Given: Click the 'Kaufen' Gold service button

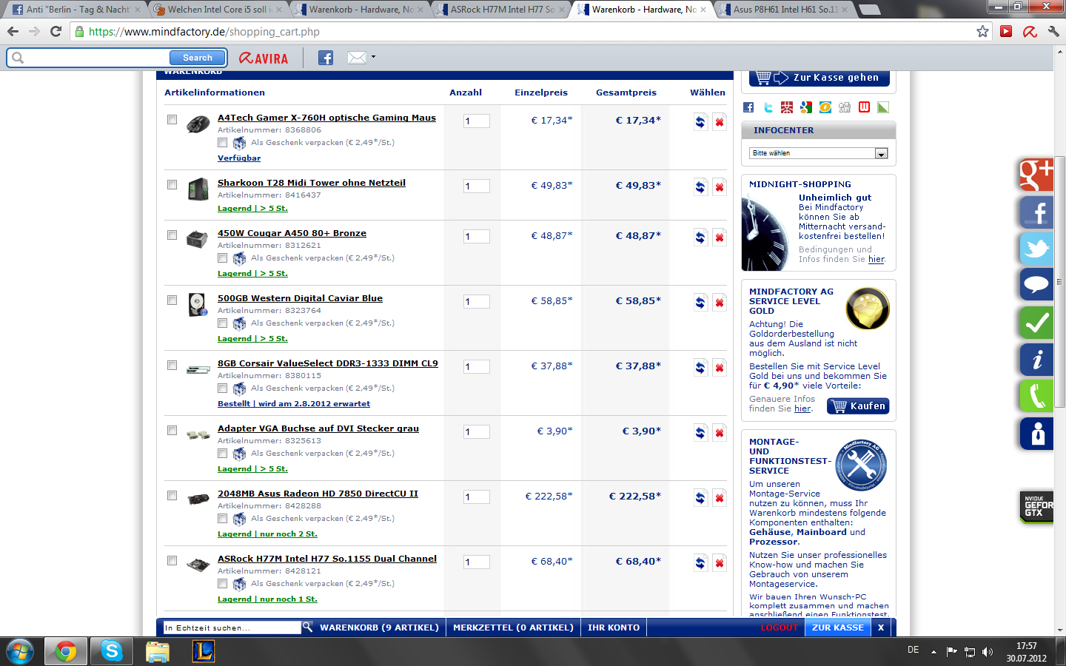Looking at the screenshot, I should click(859, 406).
